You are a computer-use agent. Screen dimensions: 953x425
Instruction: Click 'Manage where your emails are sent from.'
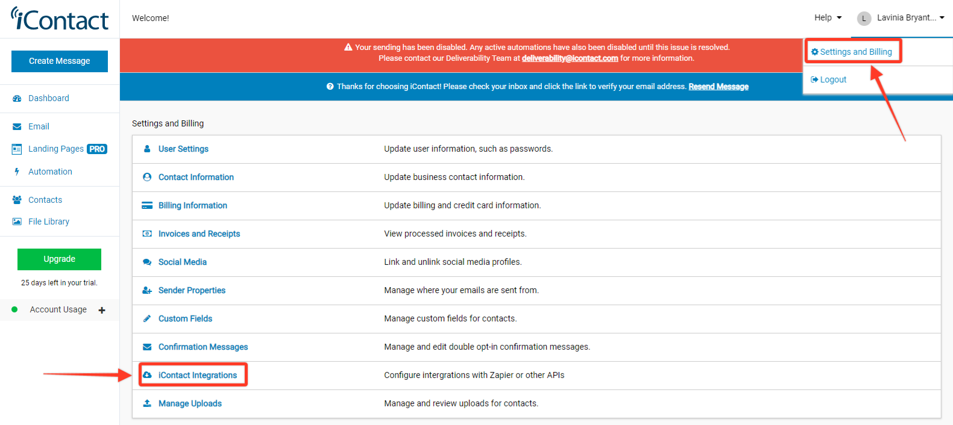(x=462, y=290)
